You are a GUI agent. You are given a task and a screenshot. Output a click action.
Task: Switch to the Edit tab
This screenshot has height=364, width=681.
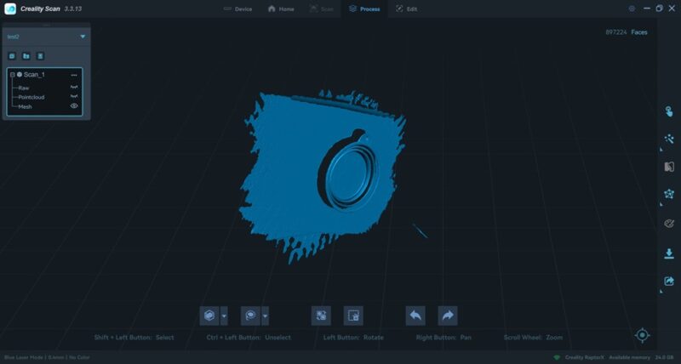point(405,9)
